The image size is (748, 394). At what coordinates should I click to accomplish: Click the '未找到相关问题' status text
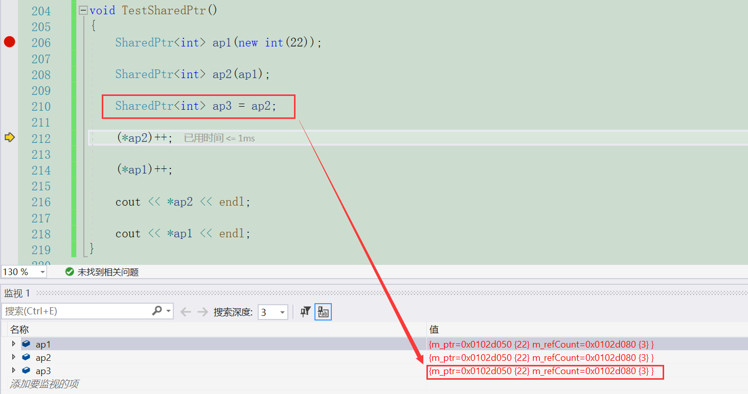108,272
